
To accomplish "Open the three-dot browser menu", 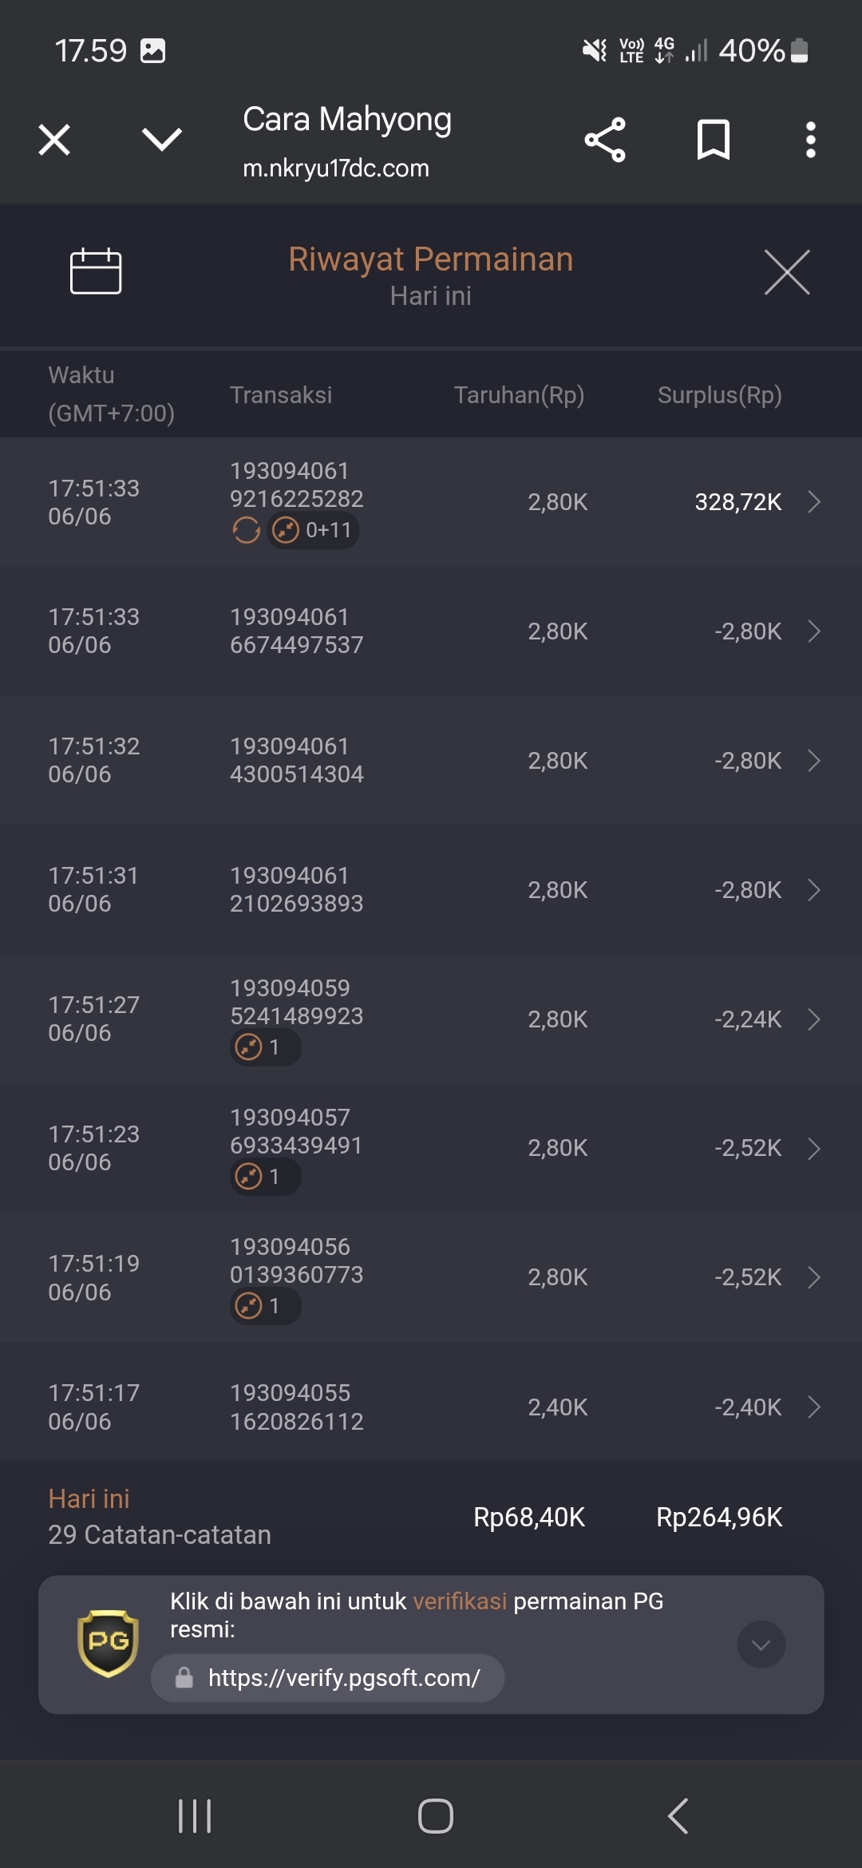I will [811, 140].
